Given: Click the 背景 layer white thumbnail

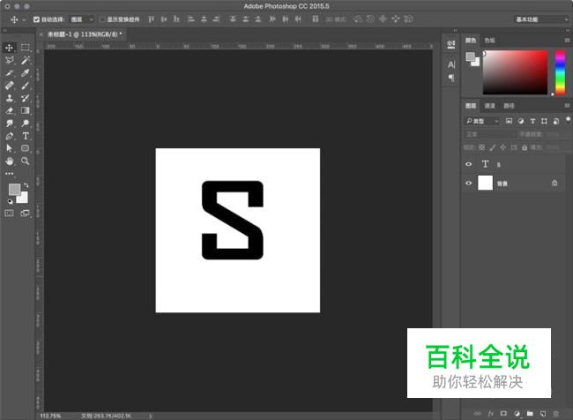Looking at the screenshot, I should click(x=486, y=183).
